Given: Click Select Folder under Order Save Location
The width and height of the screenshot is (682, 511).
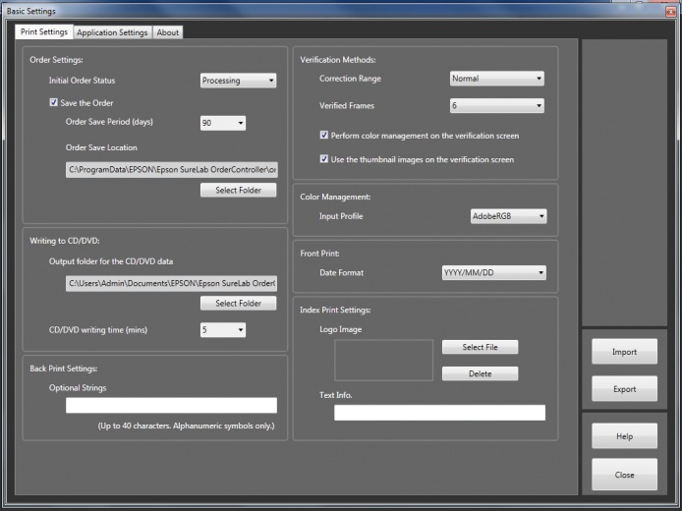Looking at the screenshot, I should (238, 190).
